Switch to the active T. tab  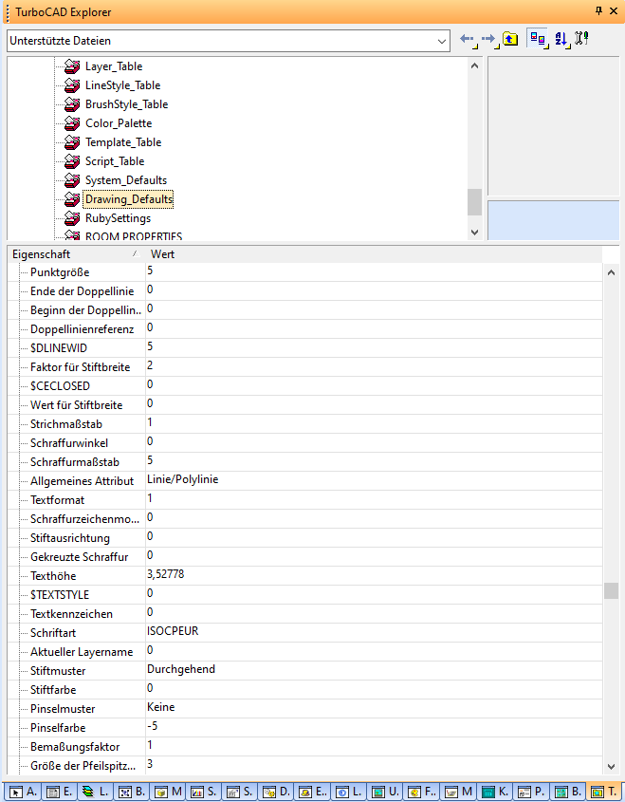pyautogui.click(x=603, y=792)
